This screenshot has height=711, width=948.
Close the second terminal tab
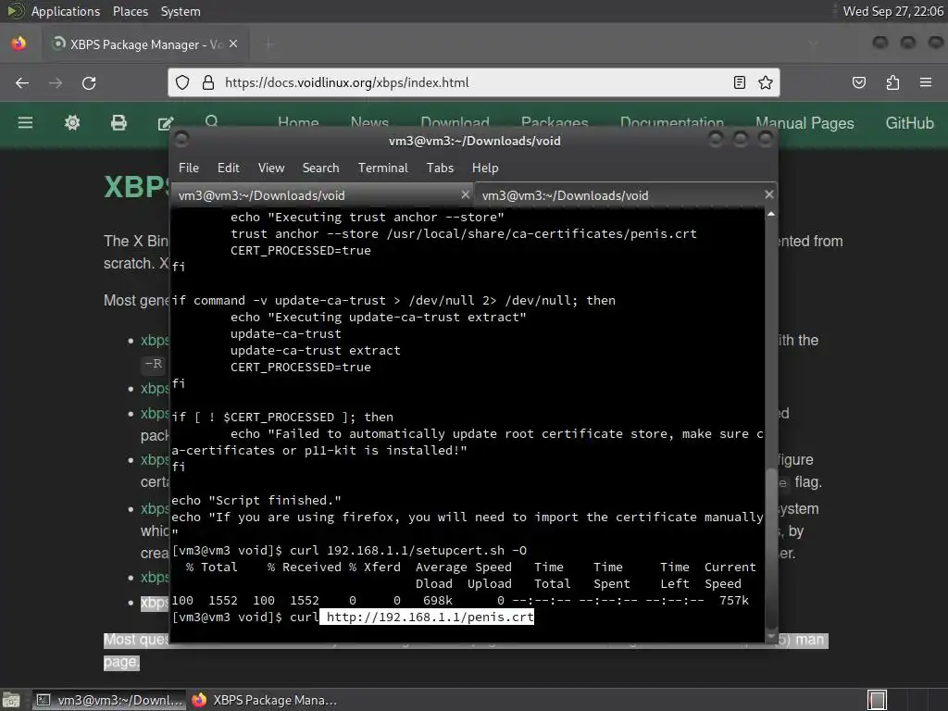[x=768, y=194]
